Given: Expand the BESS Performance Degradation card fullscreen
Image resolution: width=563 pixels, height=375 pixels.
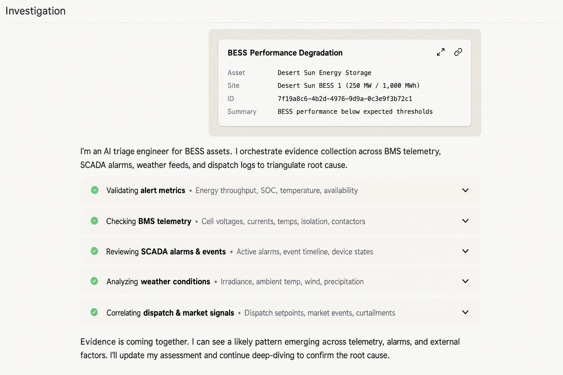Looking at the screenshot, I should click(441, 52).
